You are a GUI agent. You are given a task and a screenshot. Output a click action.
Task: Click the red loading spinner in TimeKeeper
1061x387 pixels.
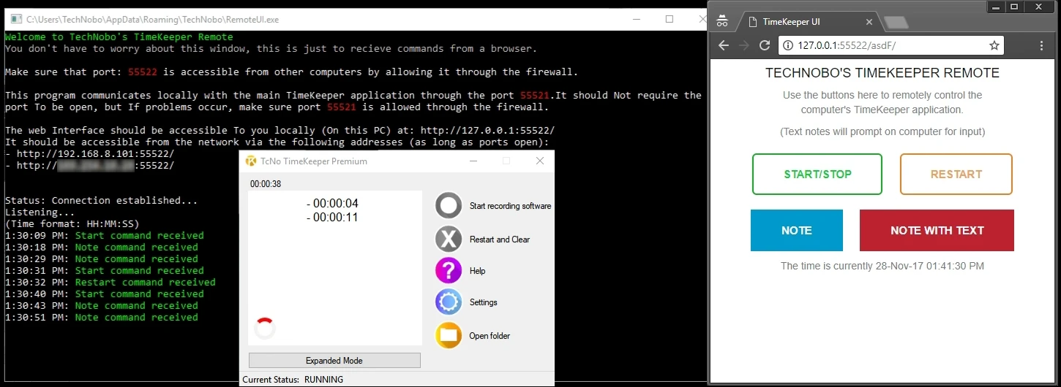click(265, 329)
